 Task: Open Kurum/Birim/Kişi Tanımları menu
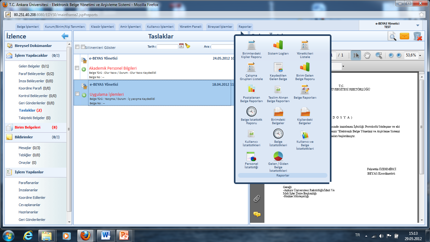coord(65,27)
